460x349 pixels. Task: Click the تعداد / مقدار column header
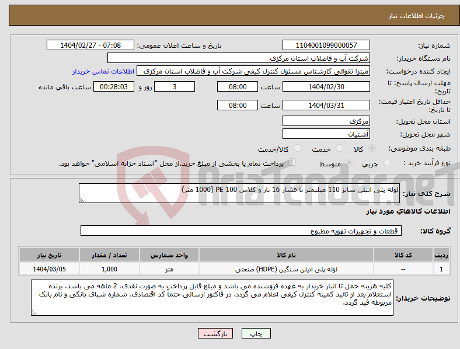pyautogui.click(x=109, y=255)
